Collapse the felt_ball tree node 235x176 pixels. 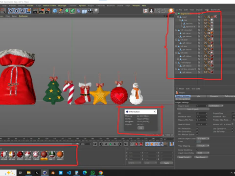coord(176,40)
